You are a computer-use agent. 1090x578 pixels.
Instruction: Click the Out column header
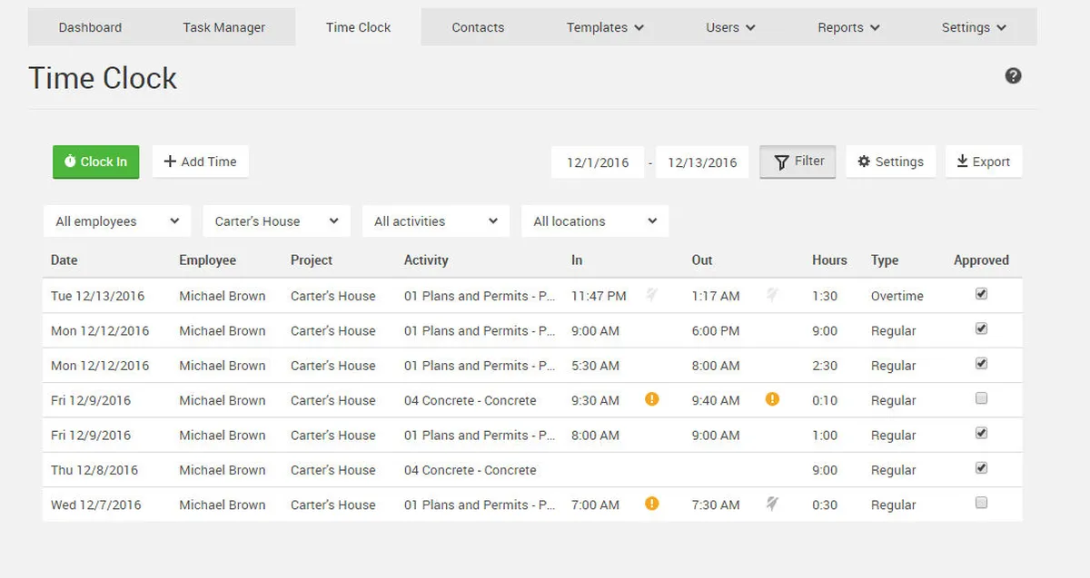tap(702, 260)
